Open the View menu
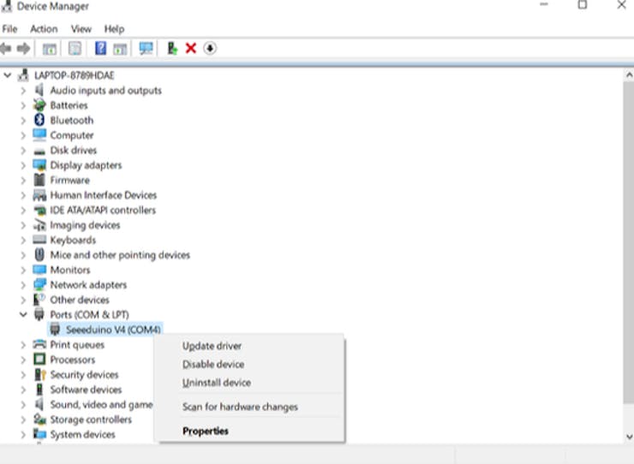Screen dimensions: 634x464 coord(81,29)
